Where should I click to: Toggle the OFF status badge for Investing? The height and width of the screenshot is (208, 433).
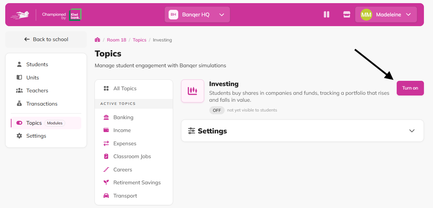217,110
